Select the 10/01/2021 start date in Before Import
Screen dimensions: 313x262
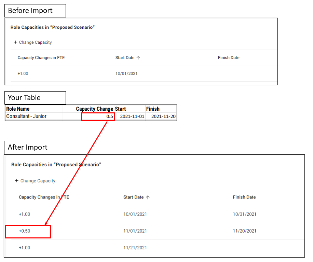click(126, 73)
